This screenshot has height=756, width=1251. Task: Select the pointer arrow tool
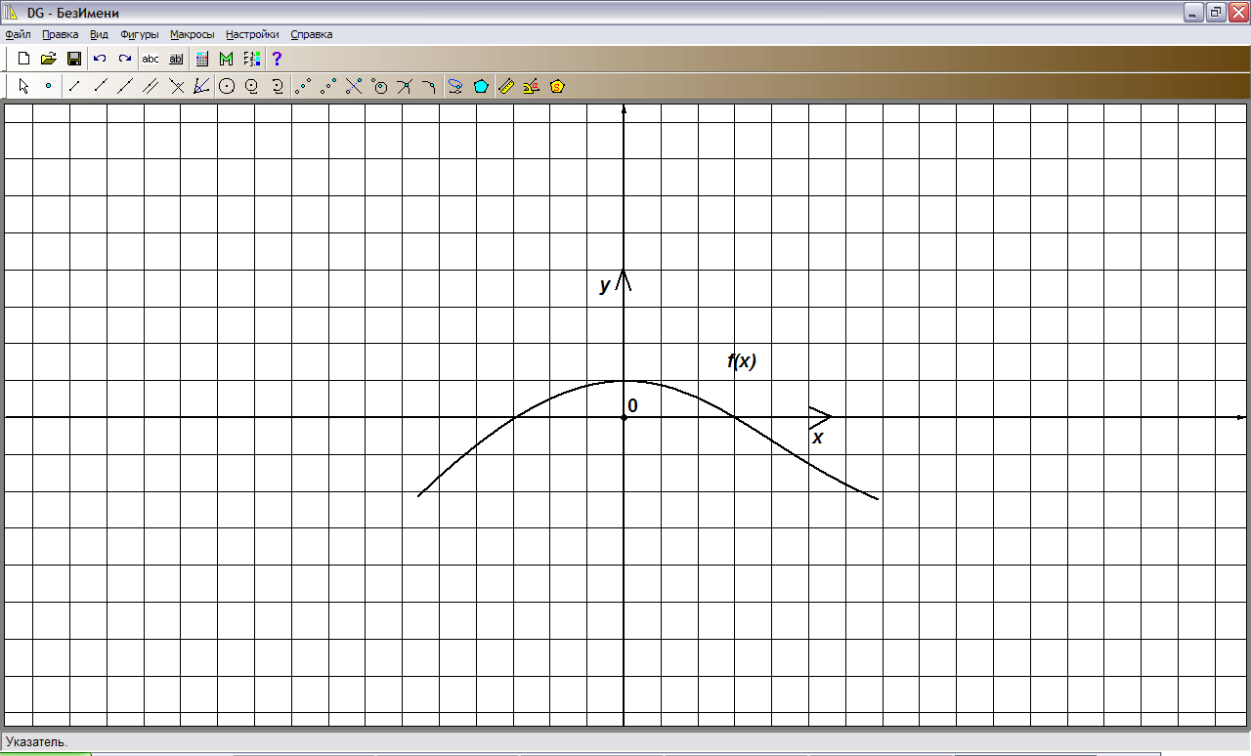coord(23,86)
